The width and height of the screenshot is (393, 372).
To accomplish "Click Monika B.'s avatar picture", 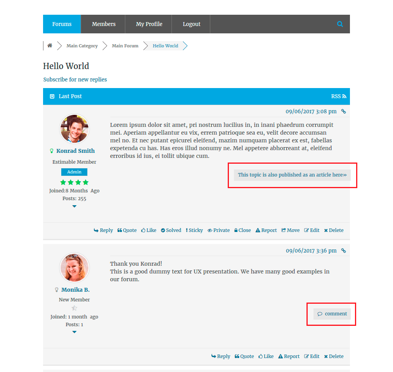I will coord(74,267).
